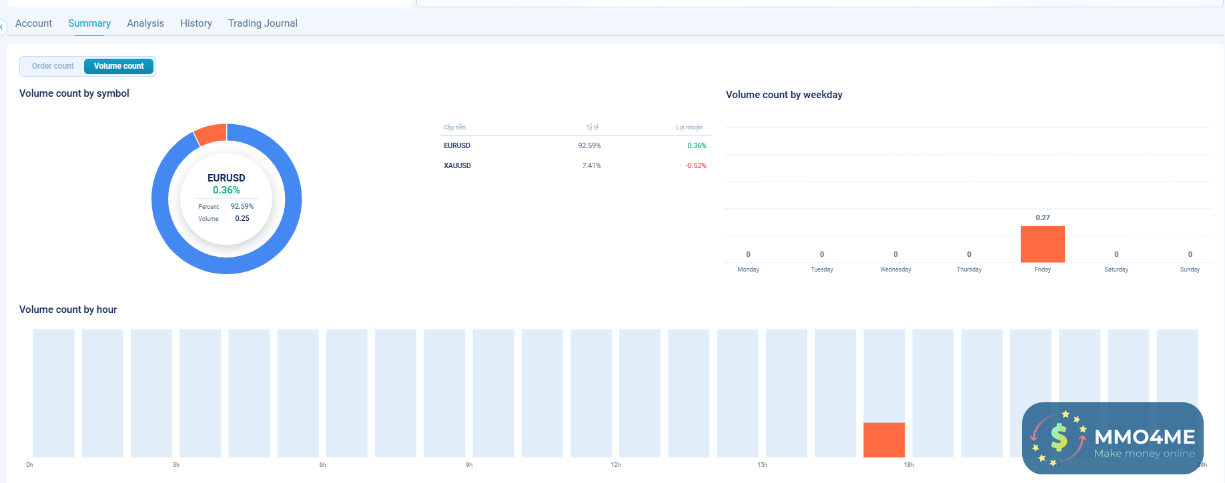1225x483 pixels.
Task: Click the 15h label on the hour axis
Action: 763,465
